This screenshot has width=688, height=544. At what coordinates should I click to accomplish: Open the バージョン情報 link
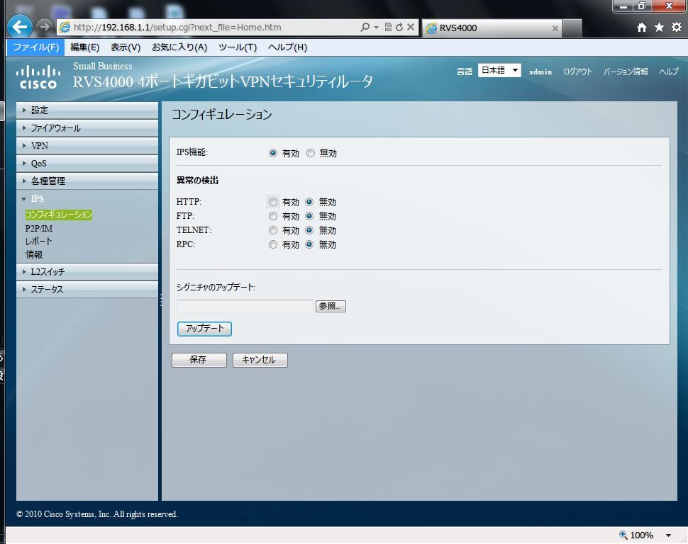coord(626,72)
